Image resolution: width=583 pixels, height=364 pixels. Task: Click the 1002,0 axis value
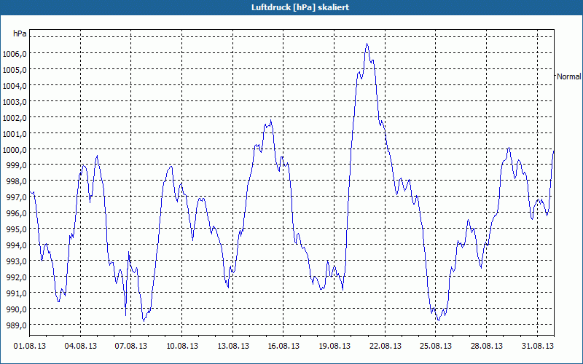point(15,118)
